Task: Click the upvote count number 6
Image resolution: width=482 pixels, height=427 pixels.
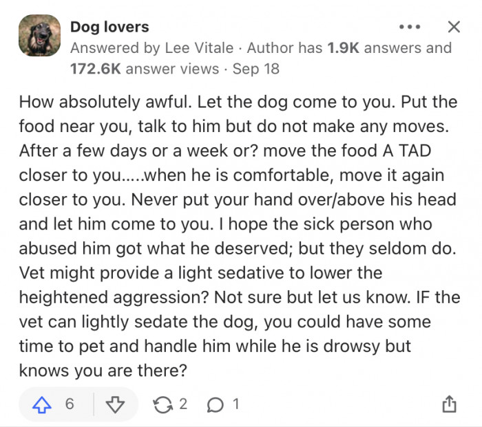Action: (70, 404)
